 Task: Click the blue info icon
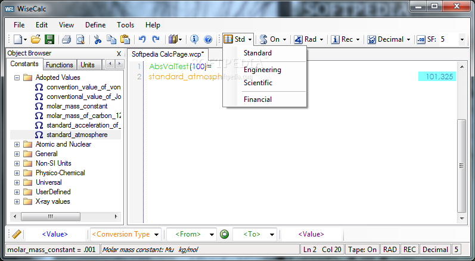click(x=194, y=39)
